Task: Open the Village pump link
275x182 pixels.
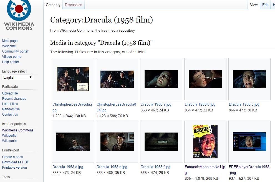Action: click(12, 57)
